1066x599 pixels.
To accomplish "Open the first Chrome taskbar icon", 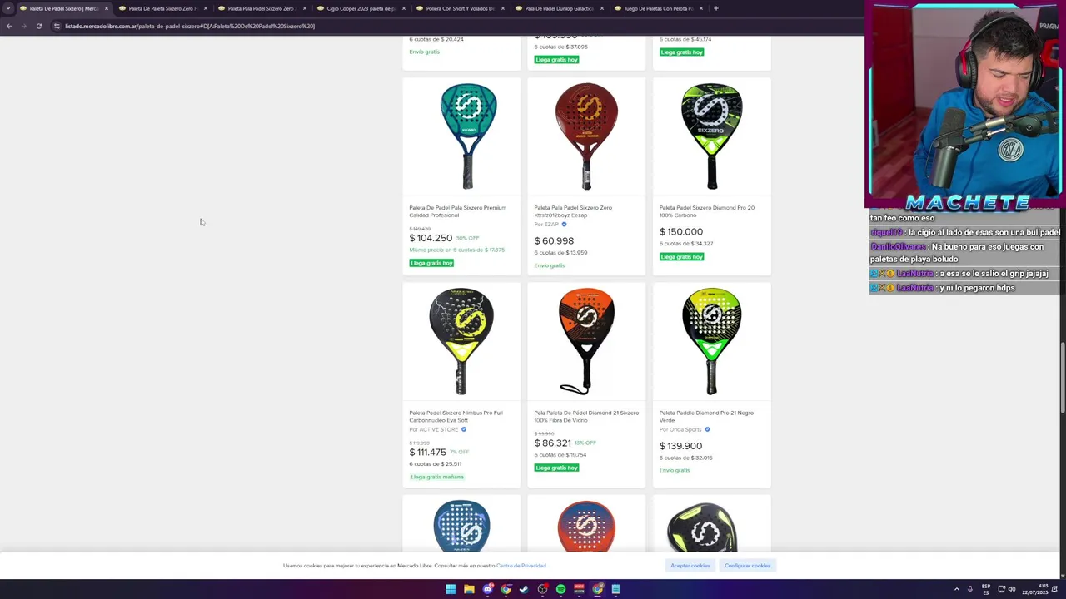I will tap(506, 589).
